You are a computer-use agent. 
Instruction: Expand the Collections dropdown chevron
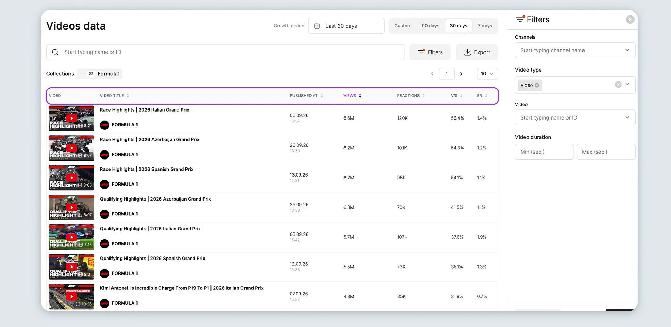pos(82,74)
